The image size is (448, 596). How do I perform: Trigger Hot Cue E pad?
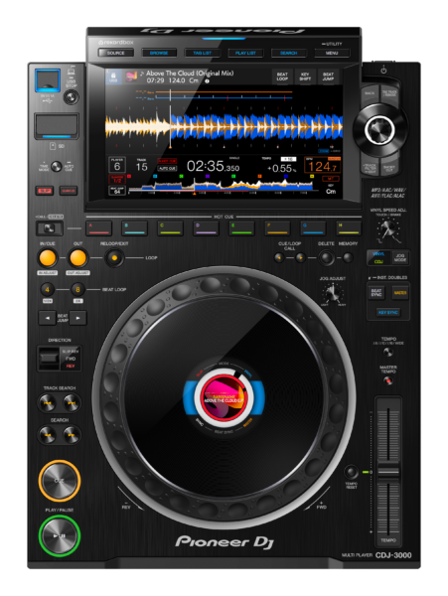click(241, 228)
